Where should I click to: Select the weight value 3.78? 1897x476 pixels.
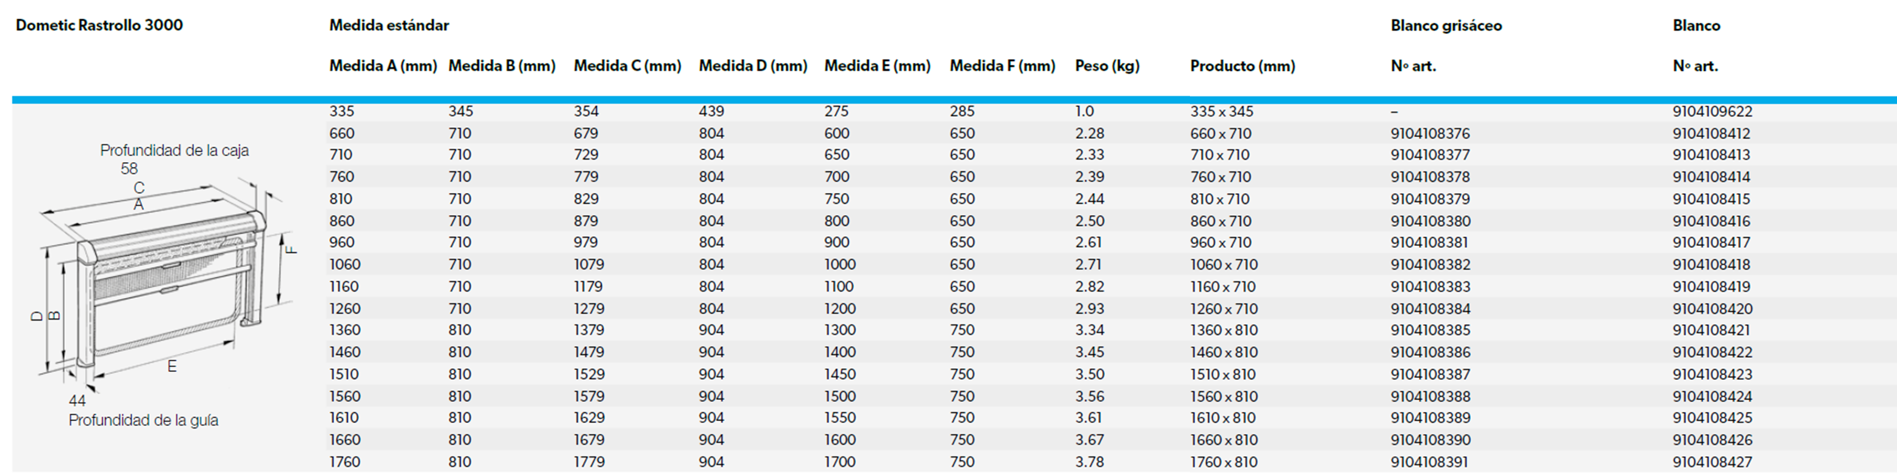point(1089,462)
